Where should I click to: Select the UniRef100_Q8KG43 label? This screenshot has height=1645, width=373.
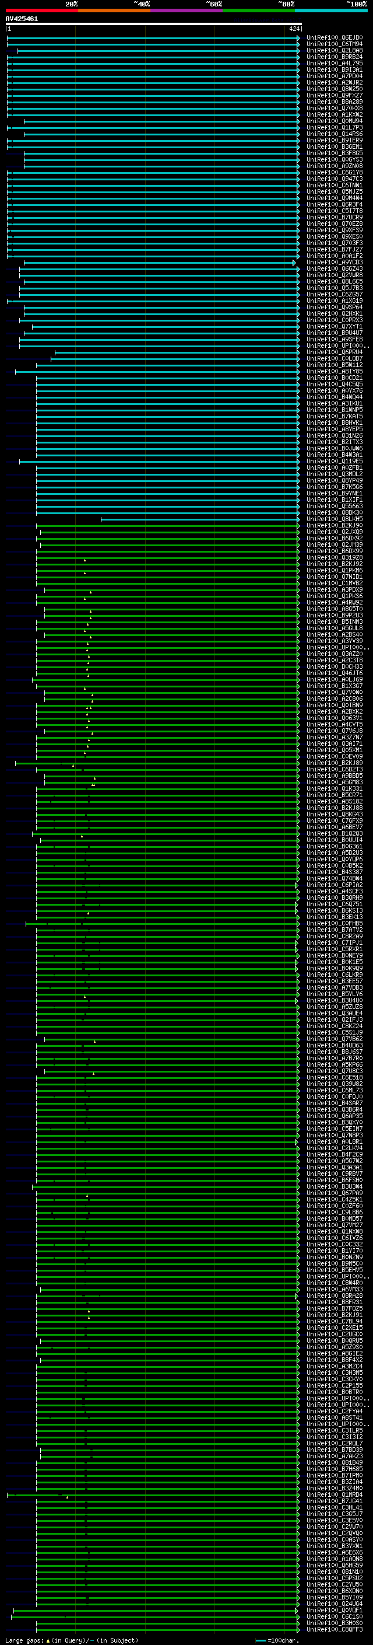pos(335,814)
